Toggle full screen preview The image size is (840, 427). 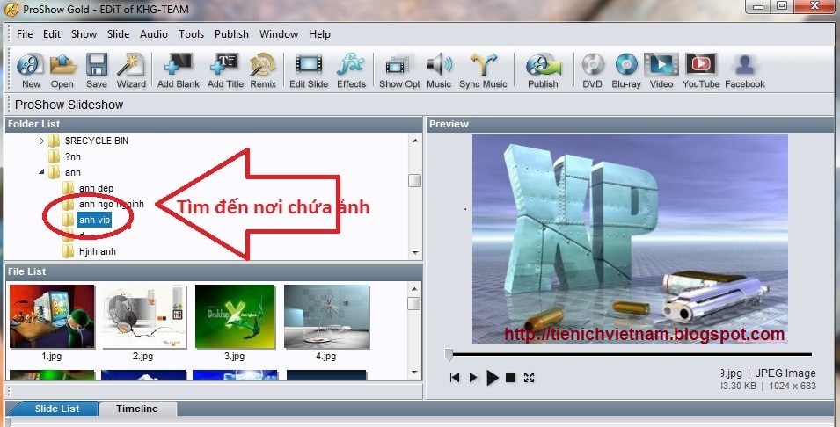pyautogui.click(x=530, y=378)
